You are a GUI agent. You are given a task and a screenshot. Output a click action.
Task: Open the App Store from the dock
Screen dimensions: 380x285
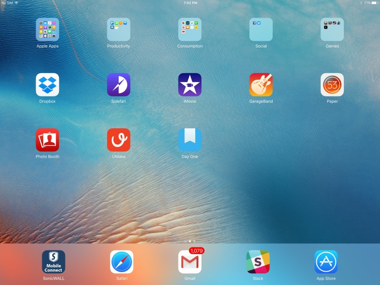coord(326,262)
